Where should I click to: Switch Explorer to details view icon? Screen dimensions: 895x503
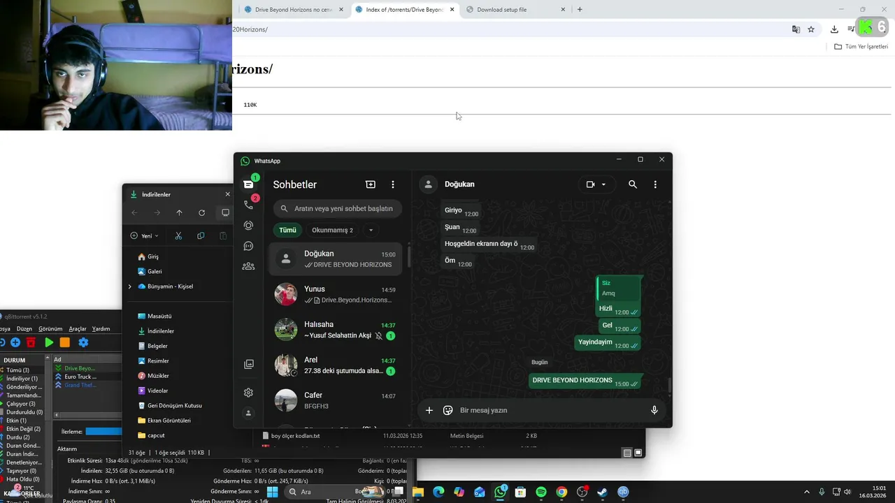[627, 453]
